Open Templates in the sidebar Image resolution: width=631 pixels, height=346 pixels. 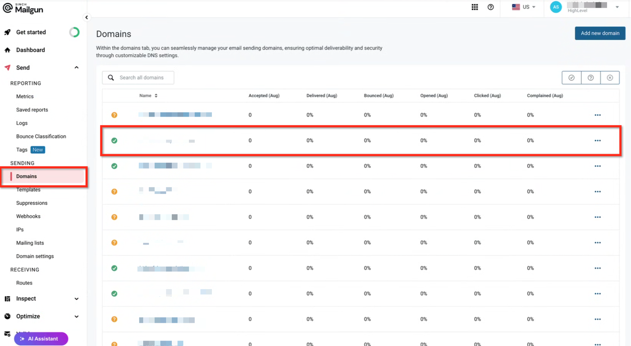(x=28, y=190)
